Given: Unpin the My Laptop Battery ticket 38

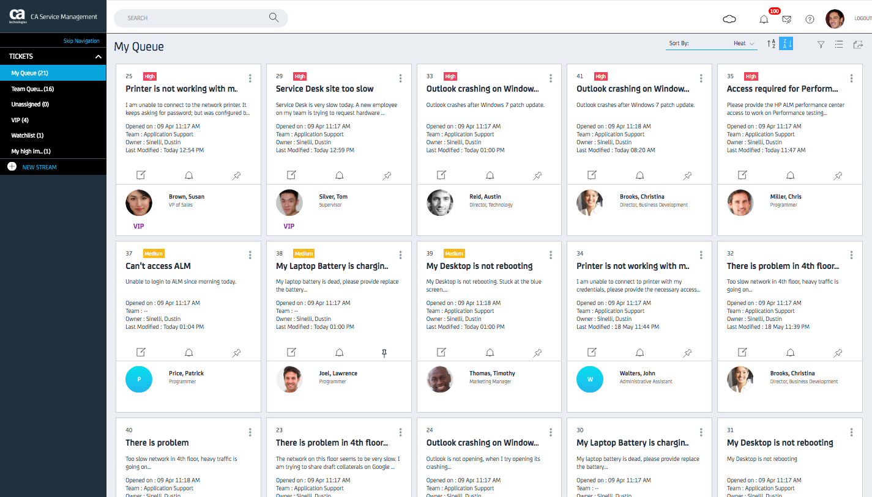Looking at the screenshot, I should 384,353.
